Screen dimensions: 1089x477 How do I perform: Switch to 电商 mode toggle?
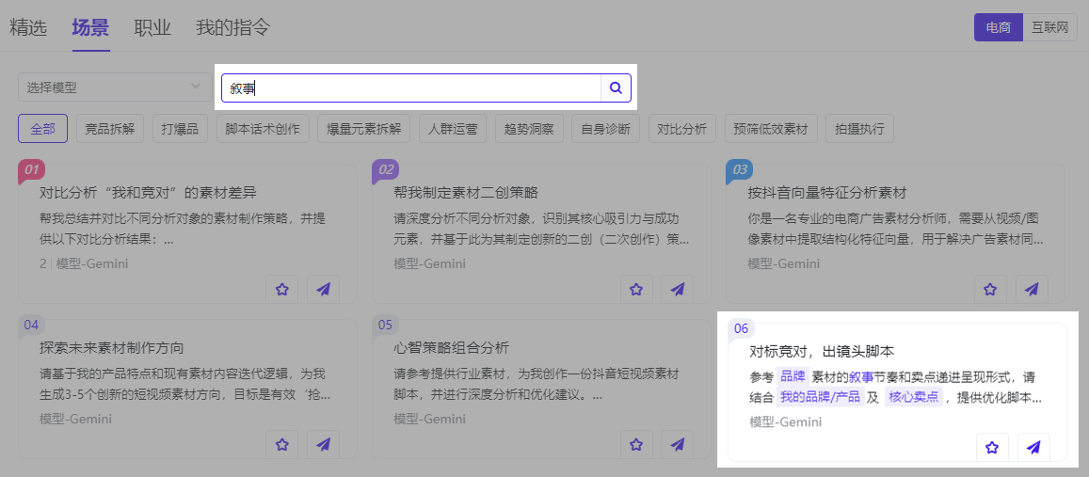tap(998, 28)
